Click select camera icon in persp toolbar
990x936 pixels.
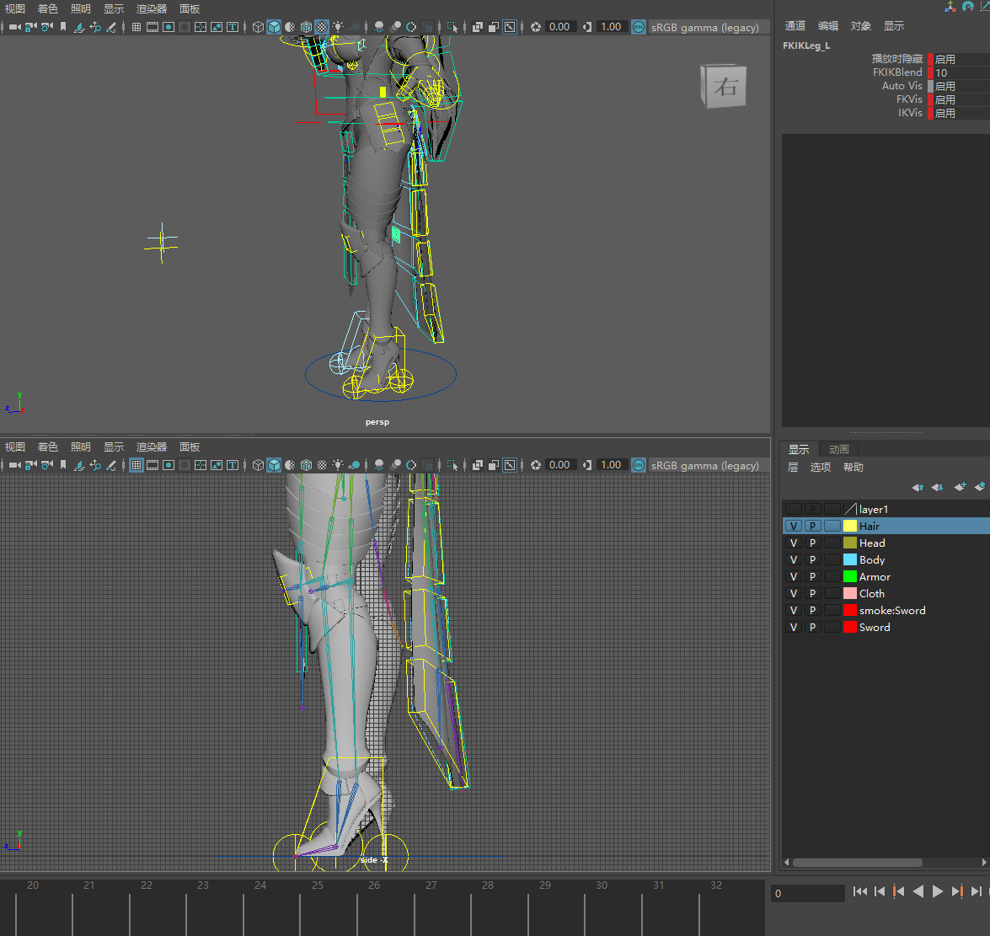[15, 27]
